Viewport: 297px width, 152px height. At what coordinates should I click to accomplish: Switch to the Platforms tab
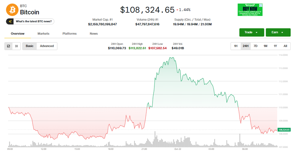click(69, 34)
